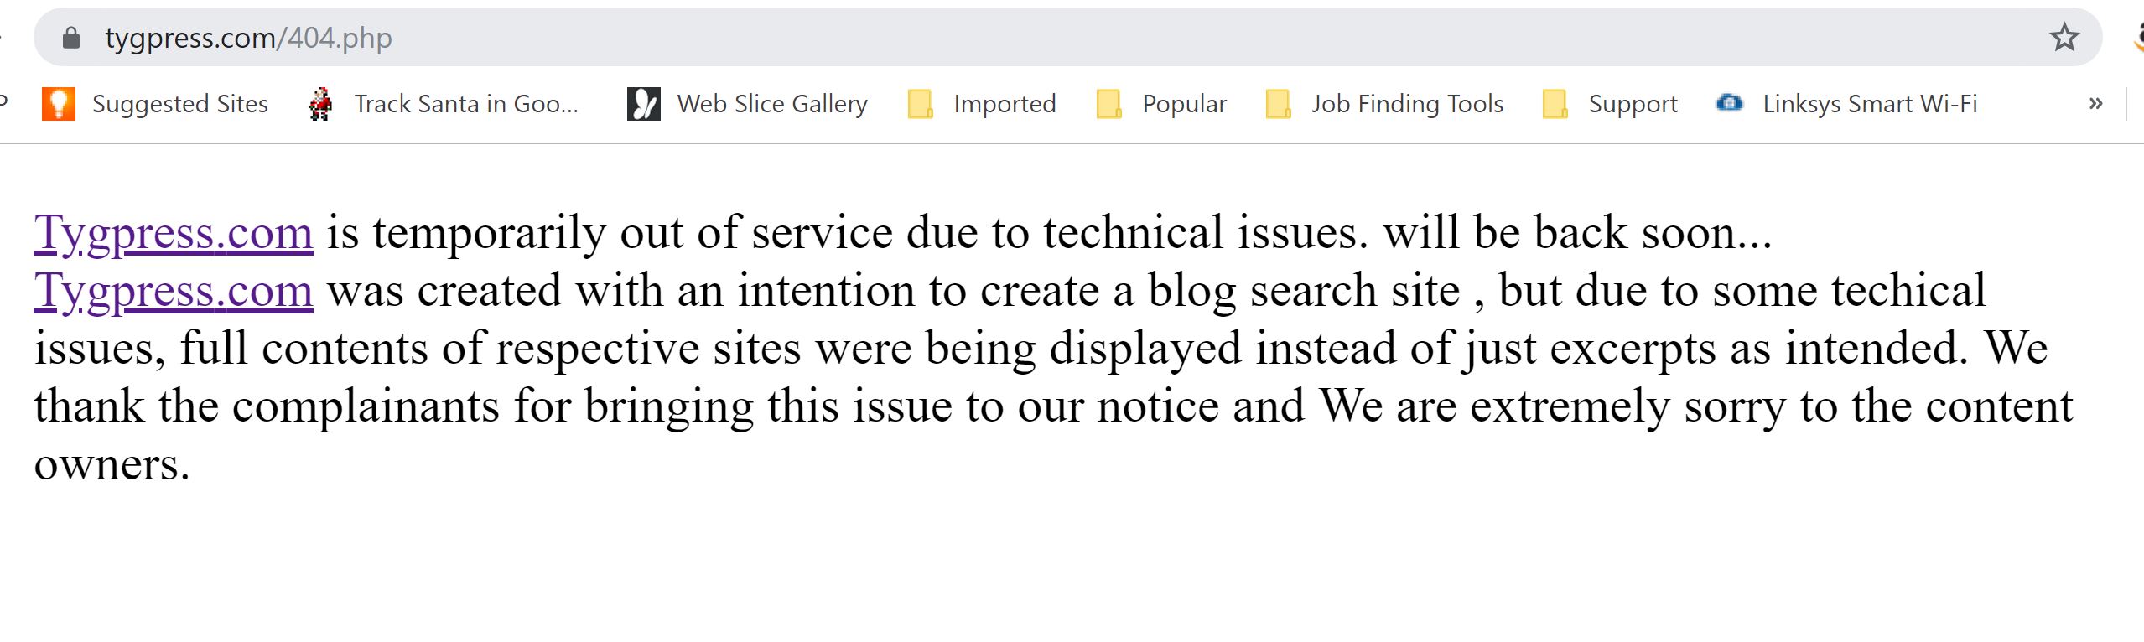Screen dimensions: 2144x642
Task: Open the Track Santa in Goo... bookmark label
Action: click(466, 104)
